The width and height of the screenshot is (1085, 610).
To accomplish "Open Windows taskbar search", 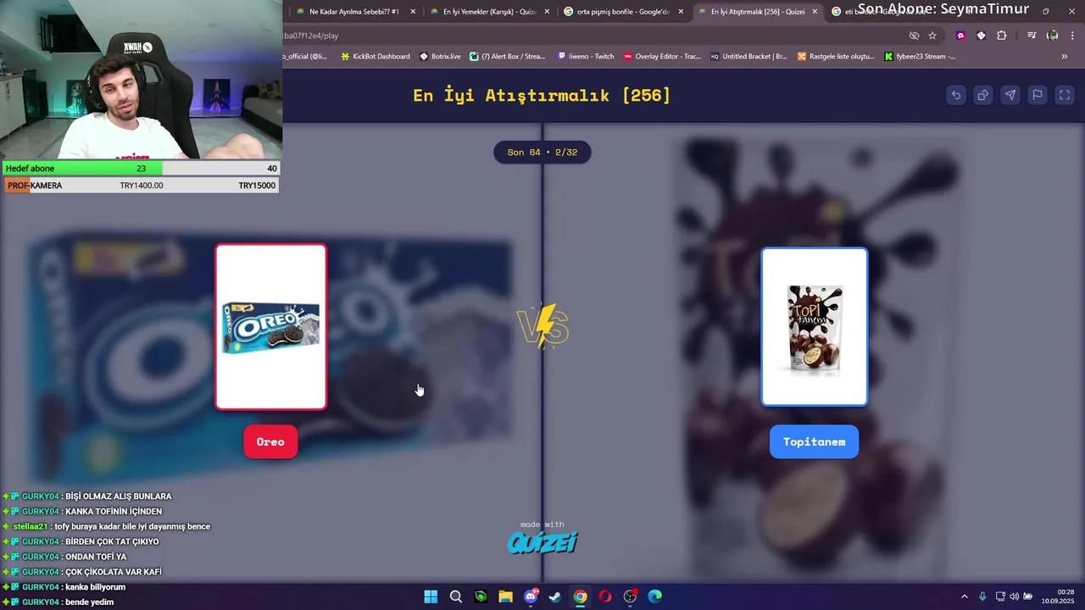I will (x=456, y=596).
